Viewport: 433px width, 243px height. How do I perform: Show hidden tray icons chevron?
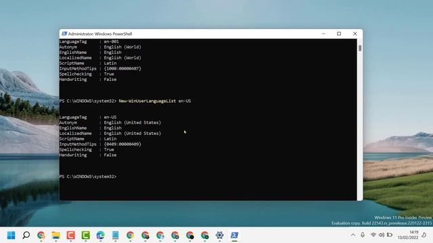point(353,235)
